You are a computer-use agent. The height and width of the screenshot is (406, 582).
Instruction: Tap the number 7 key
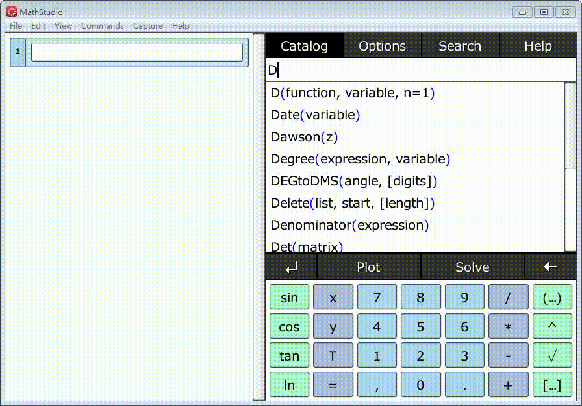coord(377,297)
